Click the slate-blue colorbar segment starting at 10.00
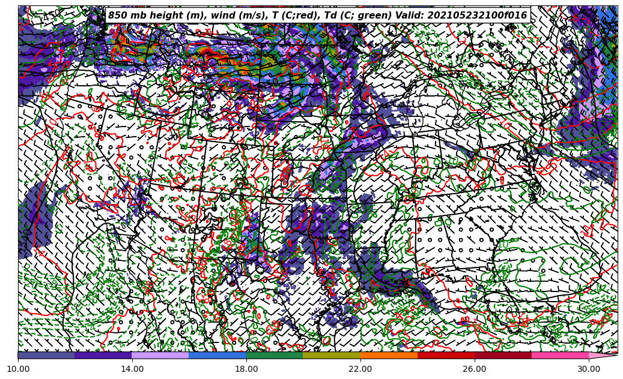The width and height of the screenshot is (623, 379). click(x=46, y=355)
